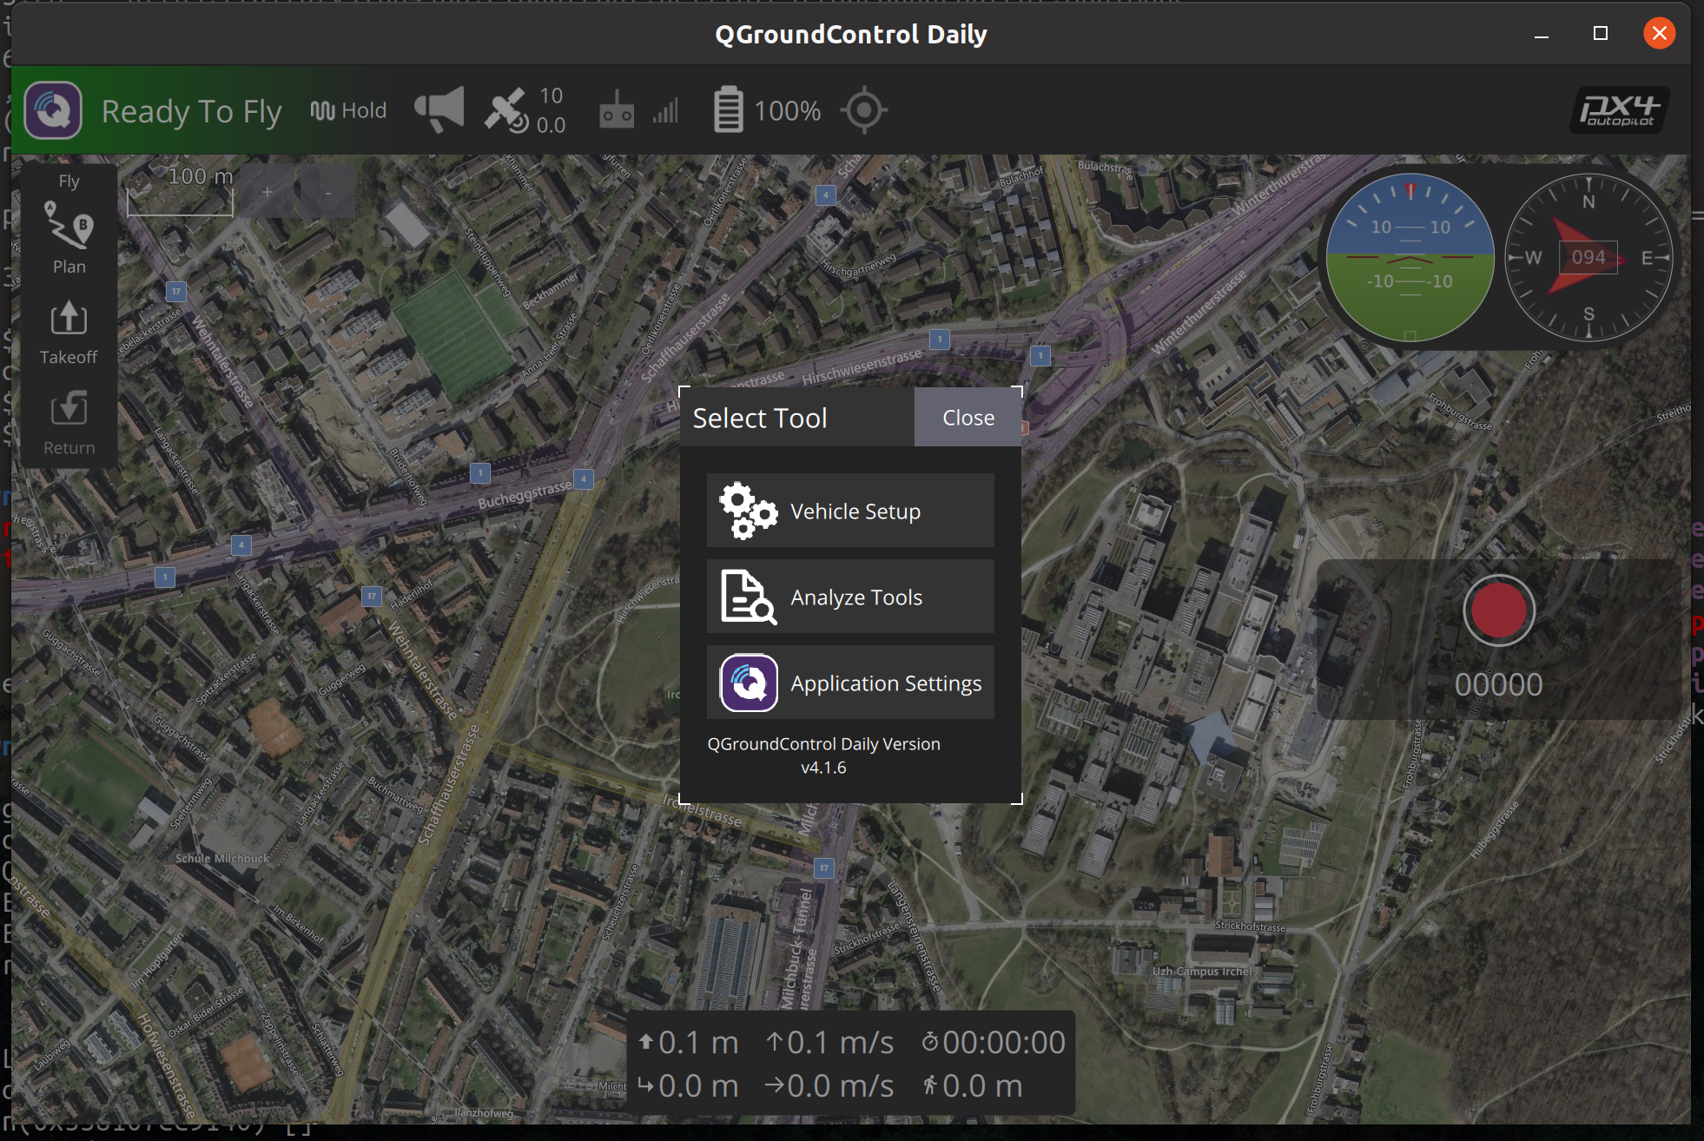Click the Close button on Select Tool
This screenshot has width=1704, height=1141.
pos(967,415)
